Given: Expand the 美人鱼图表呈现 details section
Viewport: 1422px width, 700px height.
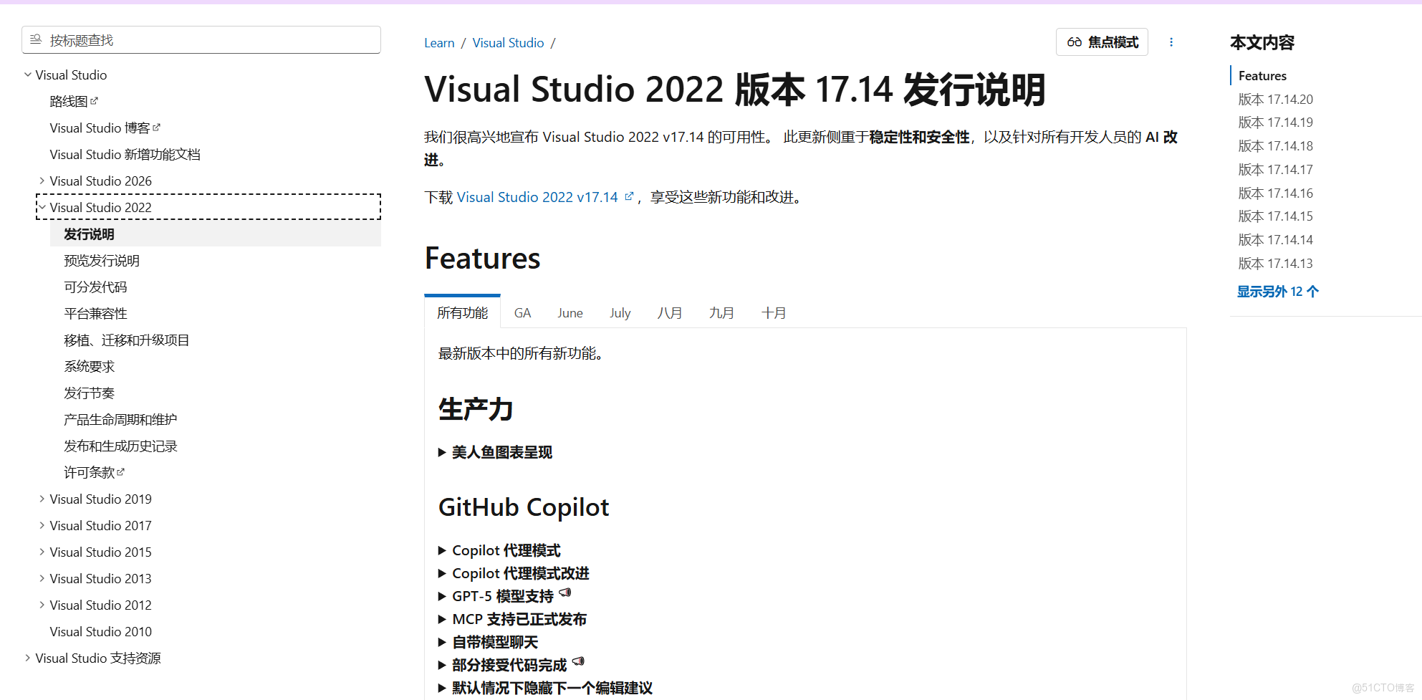Looking at the screenshot, I should [495, 452].
